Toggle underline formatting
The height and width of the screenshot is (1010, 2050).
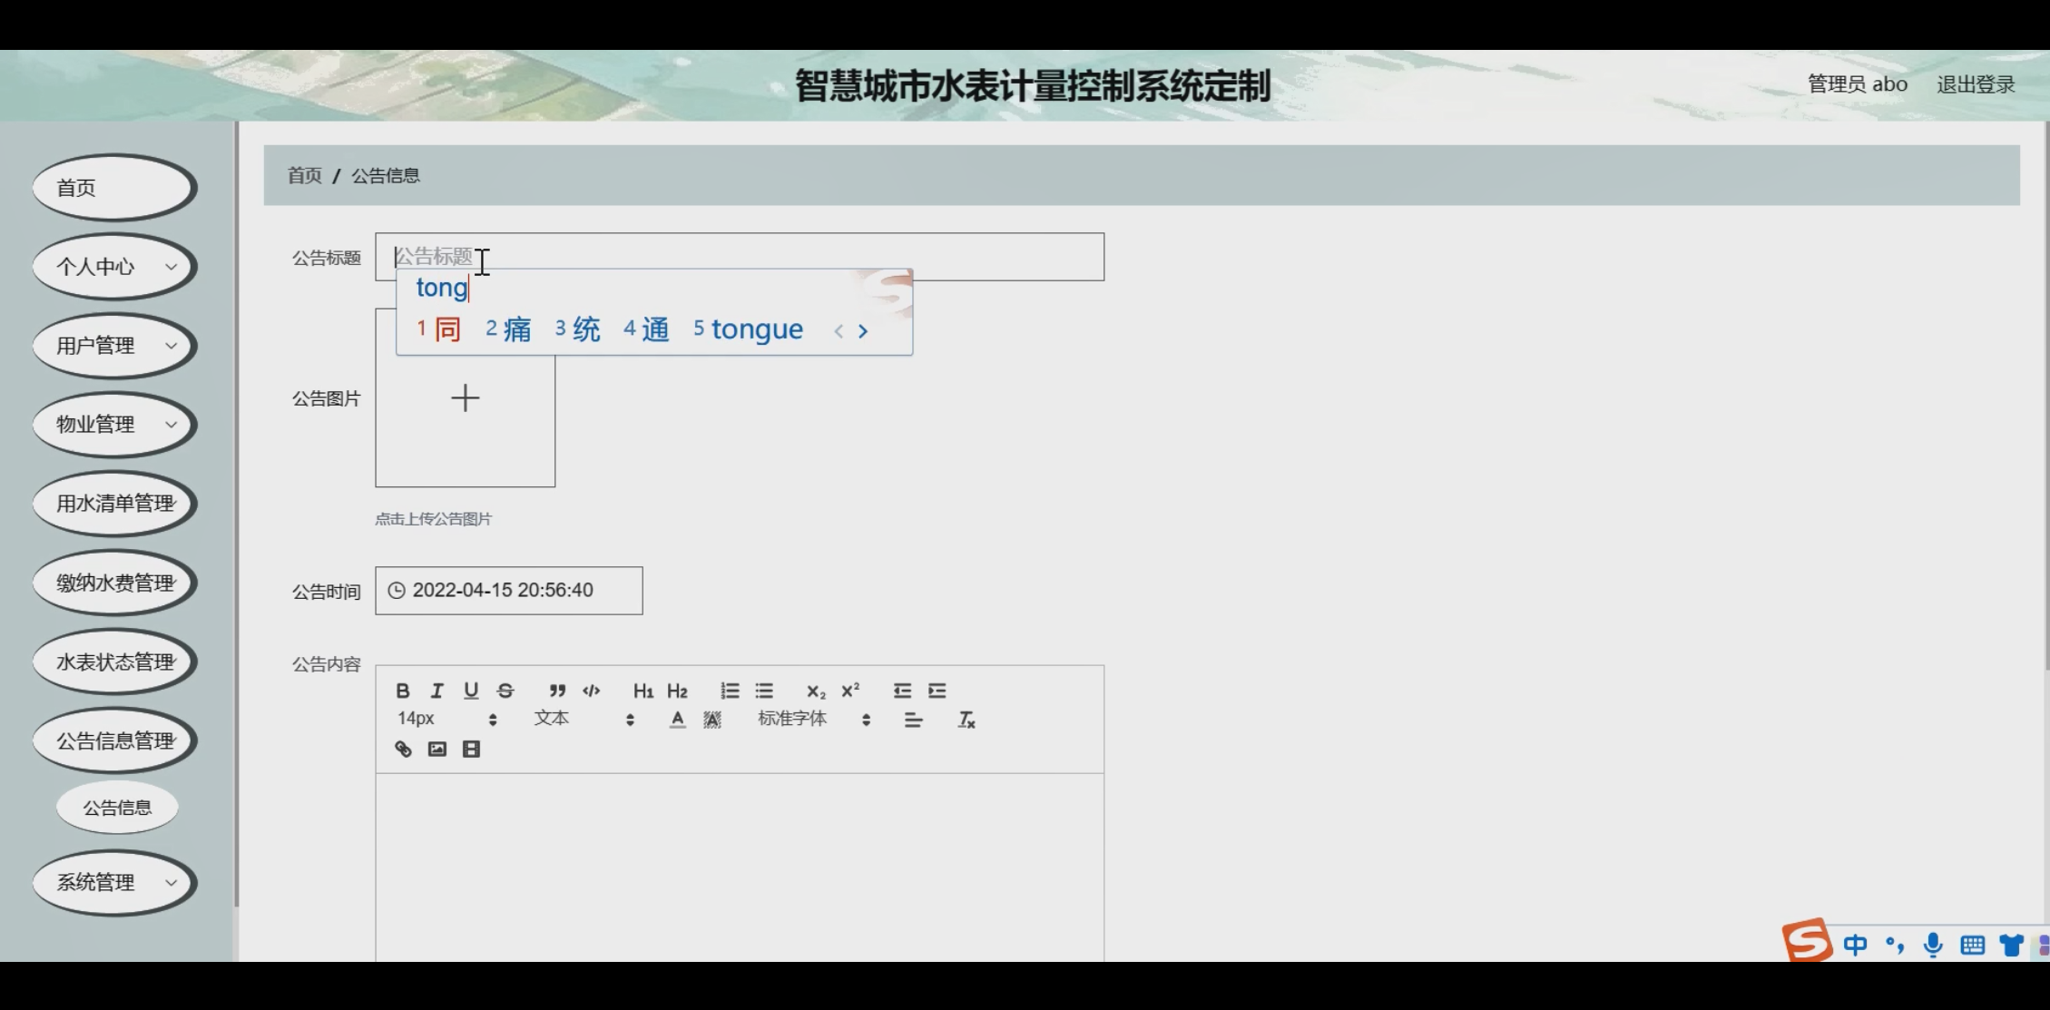click(x=471, y=691)
